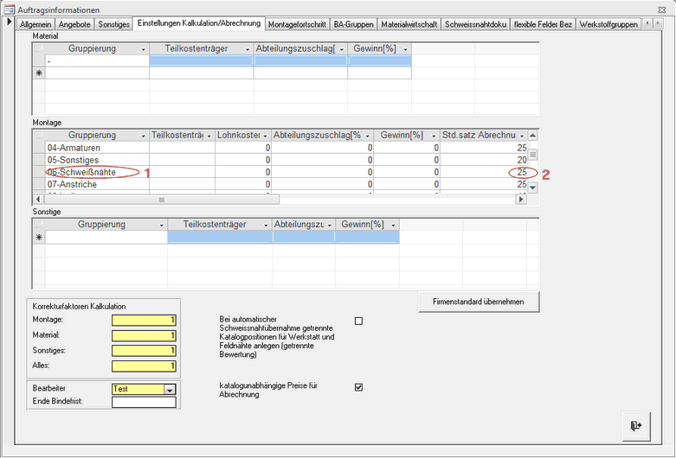Select the new-record asterisk row in Material

[x=38, y=73]
